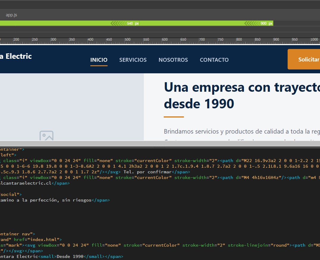
Task: Place cursor in 'Desde 1990' code text
Action: tap(70, 256)
